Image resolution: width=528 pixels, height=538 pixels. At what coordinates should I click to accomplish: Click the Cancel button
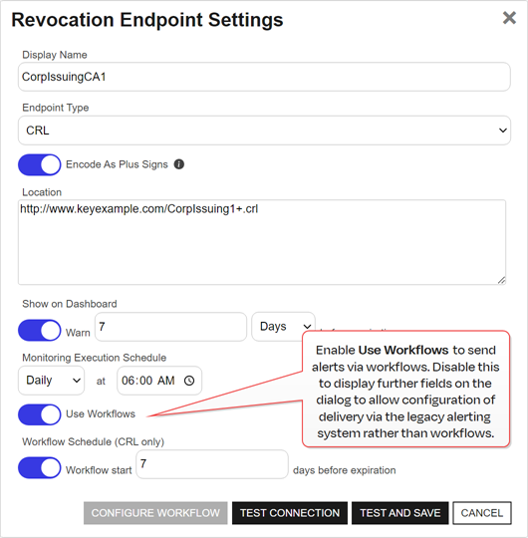[482, 513]
